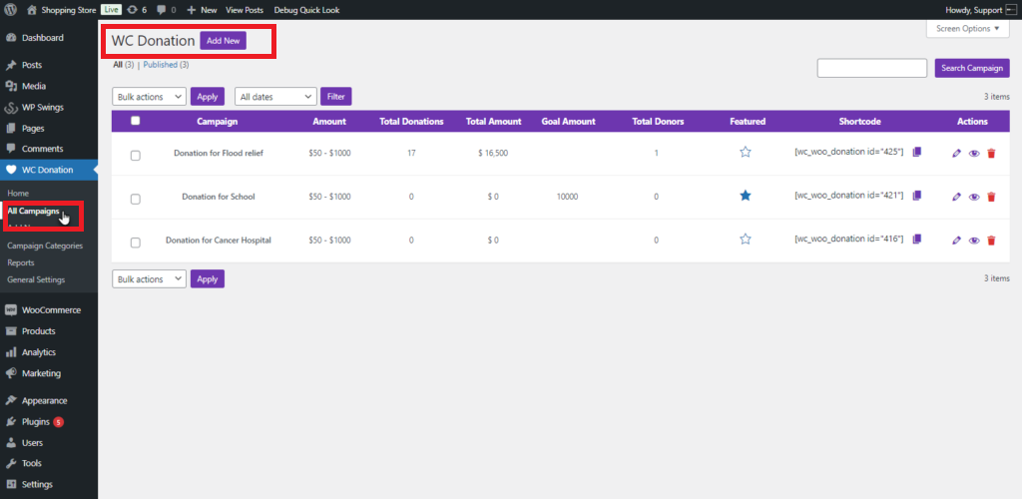Screen dimensions: 1022x499
Task: Copy shortcode for id="421"
Action: pyautogui.click(x=917, y=196)
